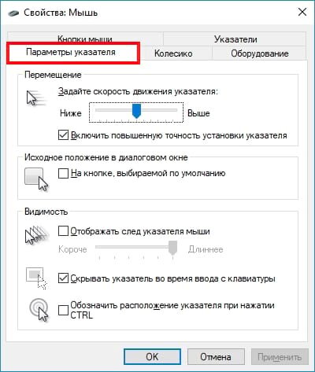Enable Отображать след указателя мыши checkbox
Screen dimensions: 315x372
click(63, 231)
